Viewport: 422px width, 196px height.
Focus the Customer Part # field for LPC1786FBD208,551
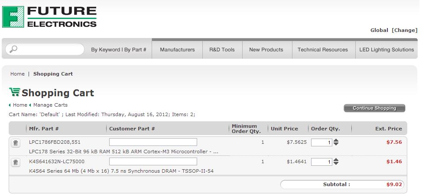(x=153, y=142)
